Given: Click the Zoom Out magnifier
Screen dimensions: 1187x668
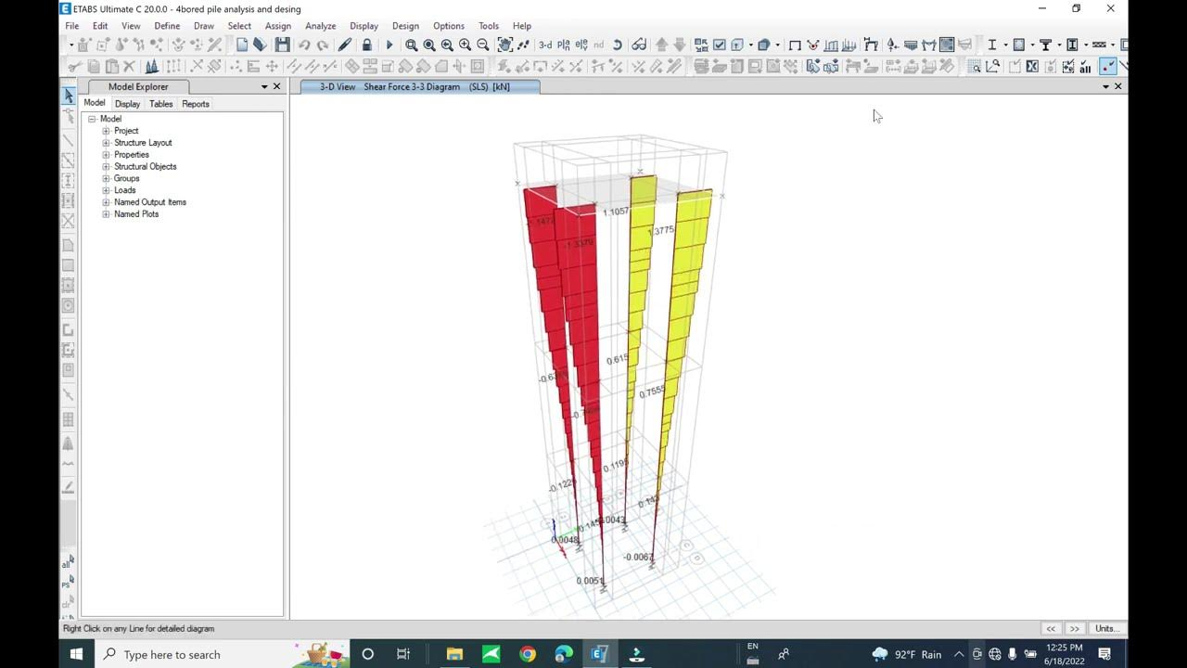Looking at the screenshot, I should coord(483,45).
